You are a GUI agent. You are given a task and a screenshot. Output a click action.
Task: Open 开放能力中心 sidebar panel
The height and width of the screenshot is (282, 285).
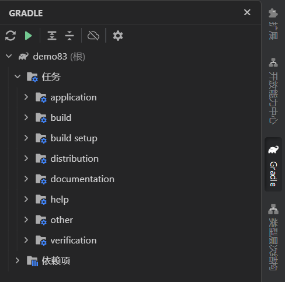click(273, 90)
